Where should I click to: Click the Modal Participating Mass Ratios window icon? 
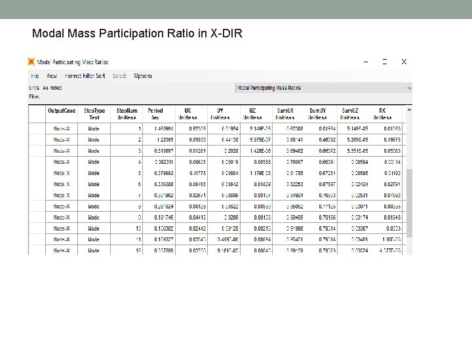(x=31, y=62)
